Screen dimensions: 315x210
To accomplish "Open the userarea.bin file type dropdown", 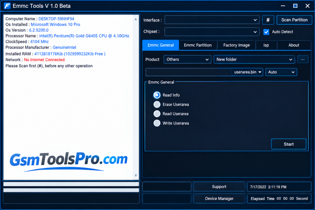I will point(247,72).
